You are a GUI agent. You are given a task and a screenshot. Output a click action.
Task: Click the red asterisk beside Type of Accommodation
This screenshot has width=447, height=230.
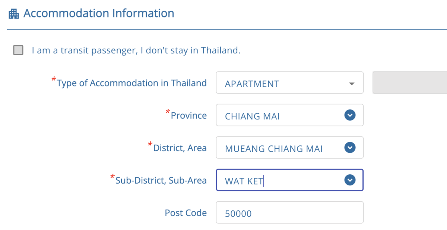point(54,79)
